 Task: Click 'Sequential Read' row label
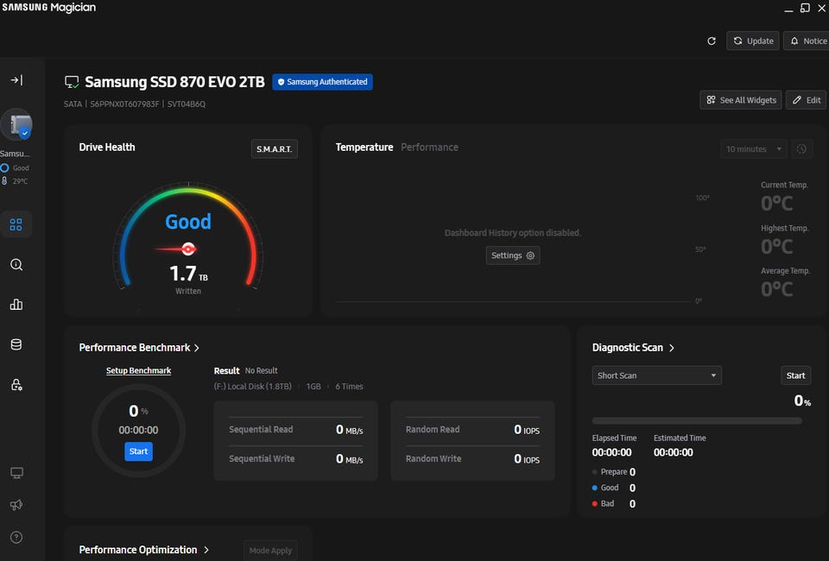[261, 430]
